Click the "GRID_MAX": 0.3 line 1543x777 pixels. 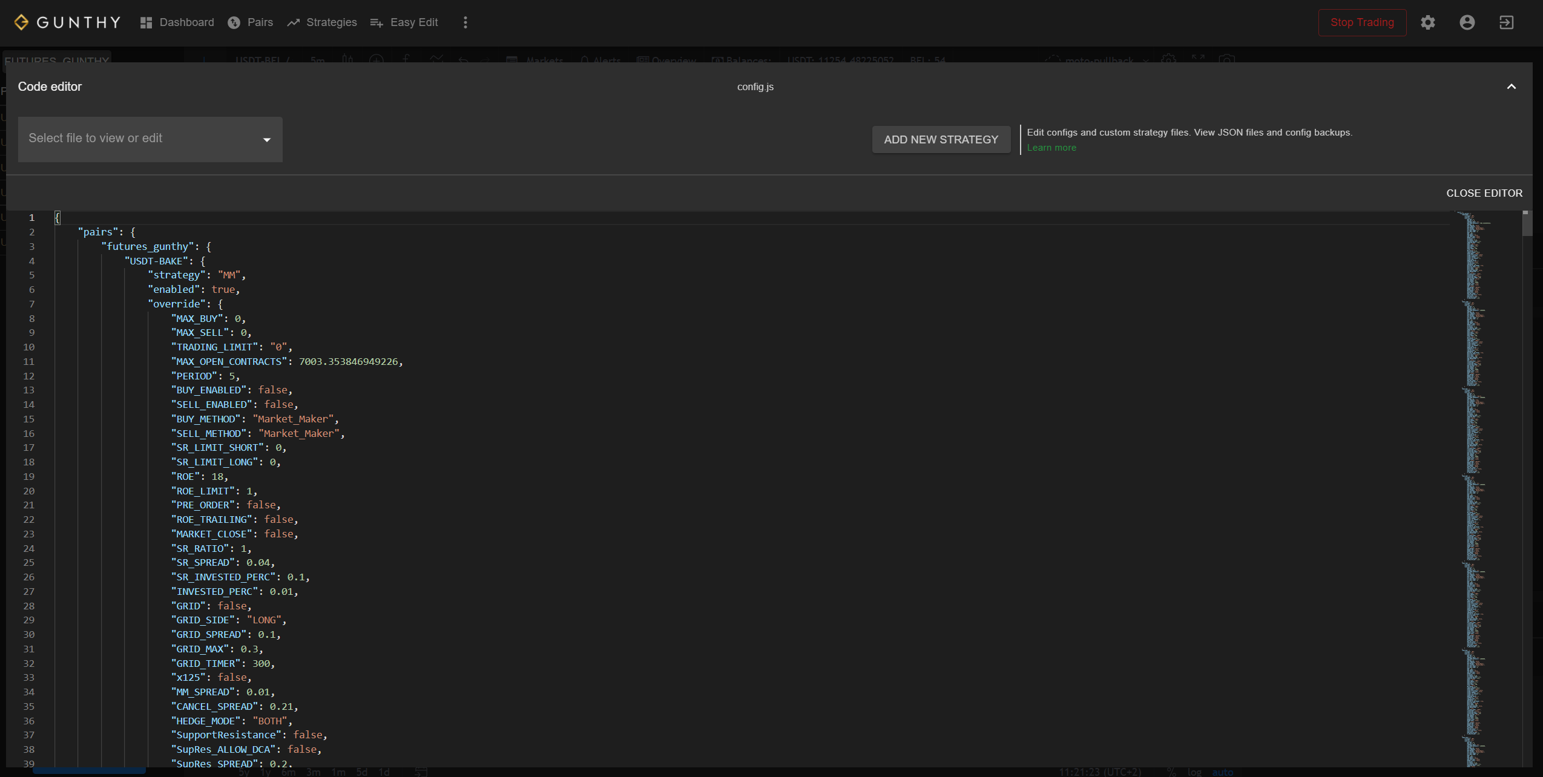pyautogui.click(x=217, y=649)
